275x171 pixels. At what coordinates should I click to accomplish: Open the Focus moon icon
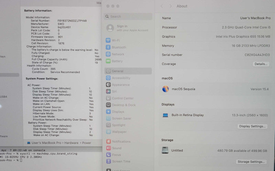(109, 155)
